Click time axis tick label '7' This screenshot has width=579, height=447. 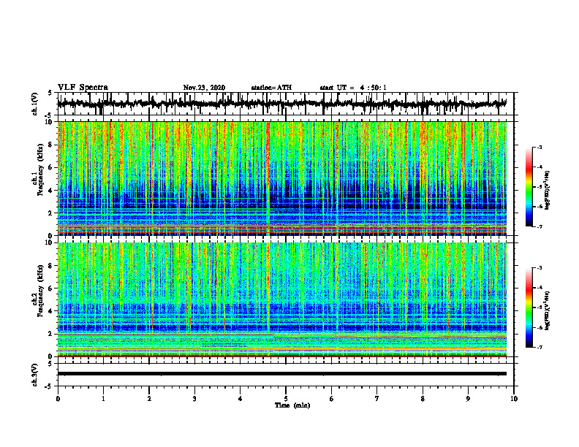pos(377,399)
